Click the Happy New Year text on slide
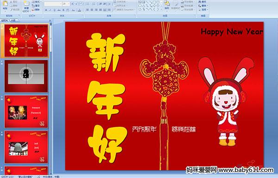 [232, 32]
